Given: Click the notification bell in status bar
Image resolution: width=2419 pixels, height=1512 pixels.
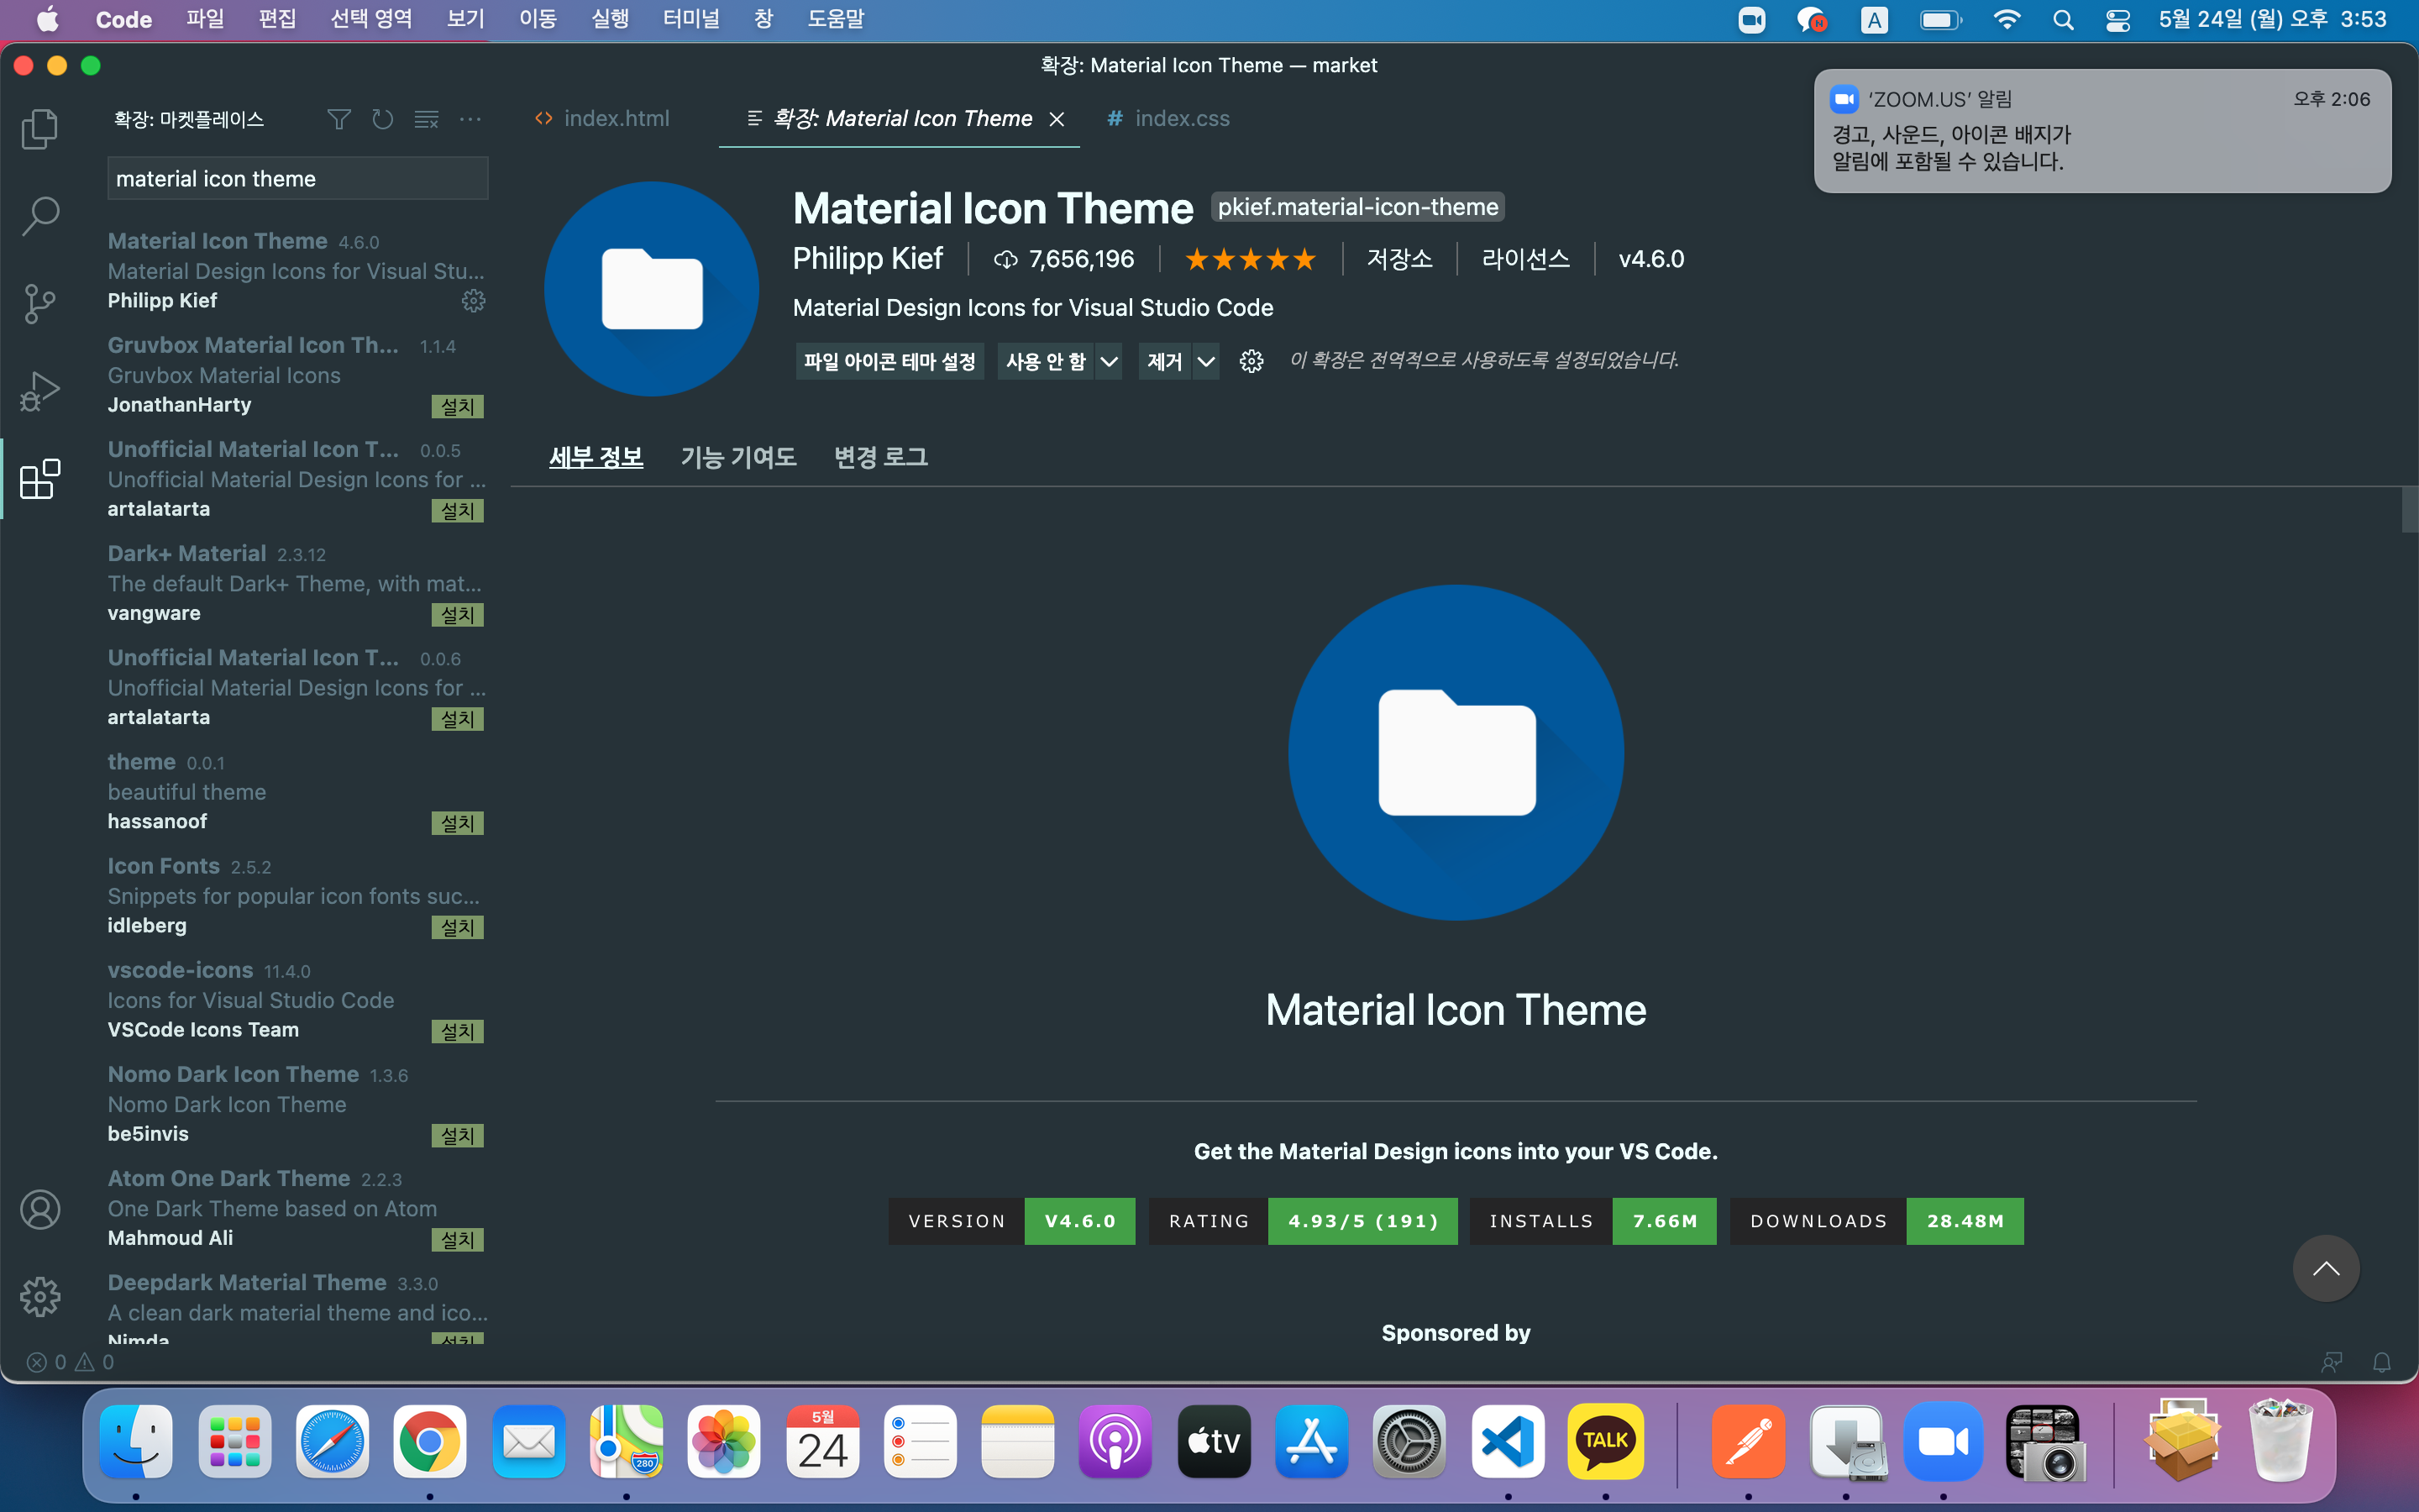Looking at the screenshot, I should tap(2382, 1362).
